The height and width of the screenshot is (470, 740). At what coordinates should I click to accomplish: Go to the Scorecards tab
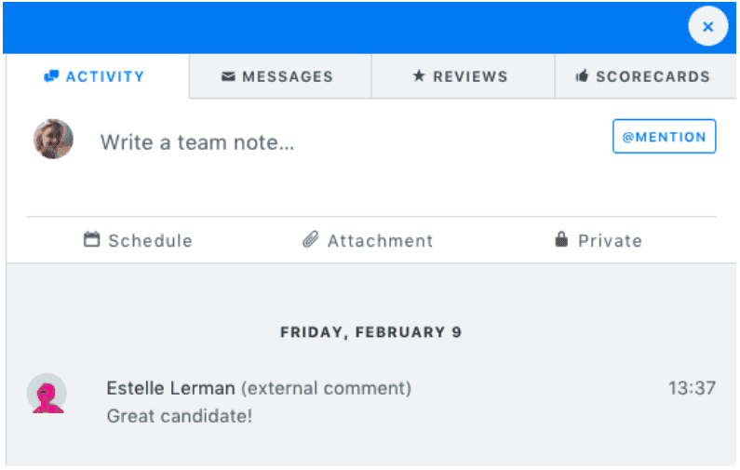click(x=646, y=76)
